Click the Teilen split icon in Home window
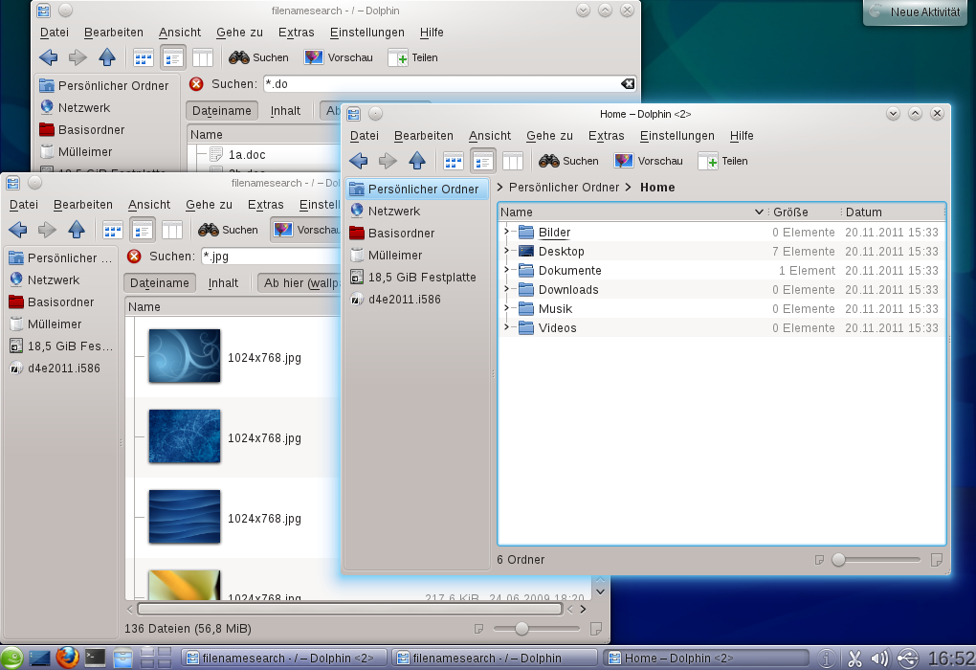The height and width of the screenshot is (670, 976). pyautogui.click(x=708, y=161)
